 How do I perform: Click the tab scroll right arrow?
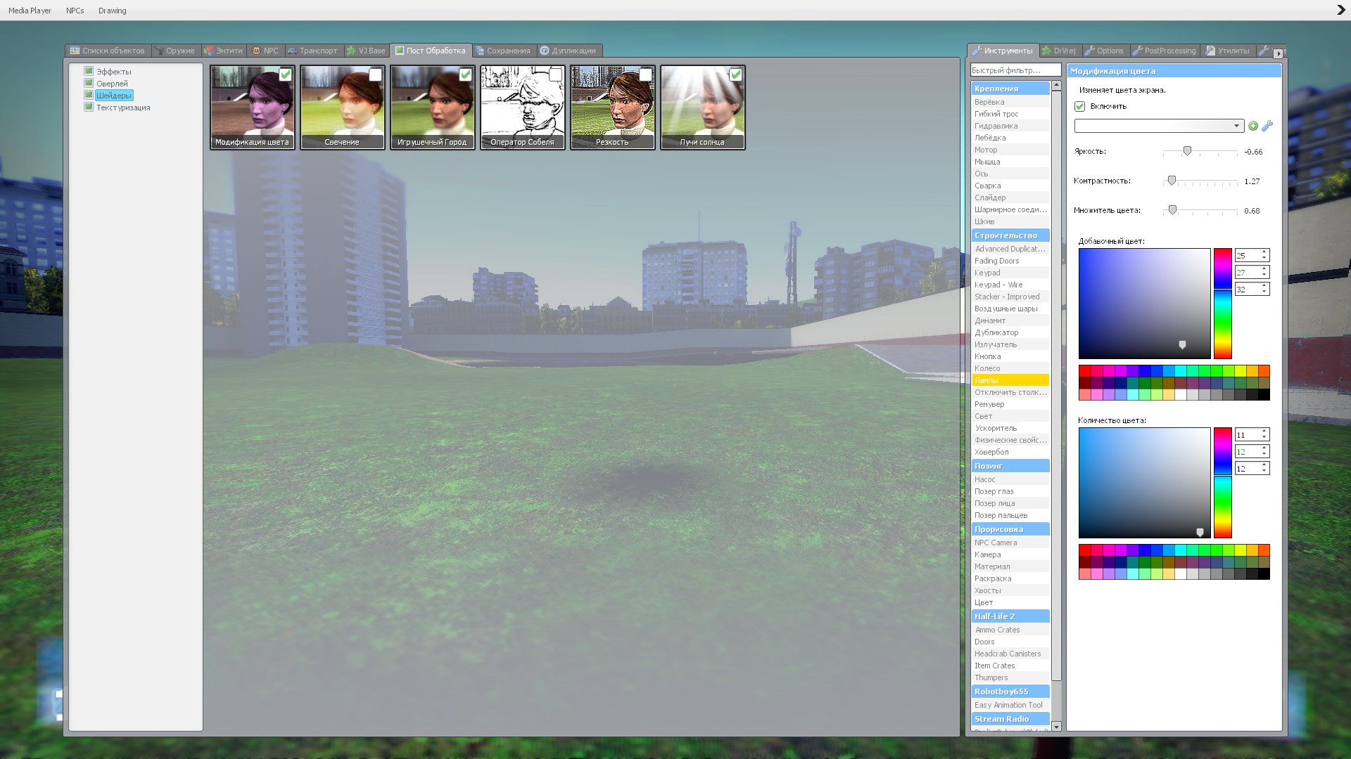click(x=1278, y=53)
